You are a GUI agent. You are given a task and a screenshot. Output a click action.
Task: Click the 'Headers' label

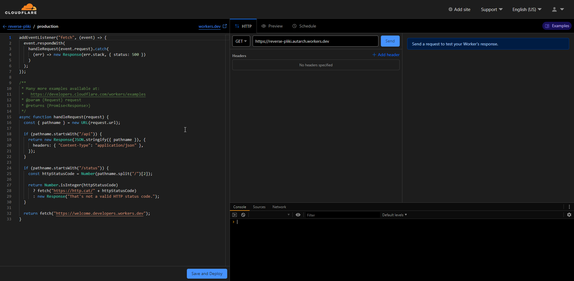click(x=239, y=56)
